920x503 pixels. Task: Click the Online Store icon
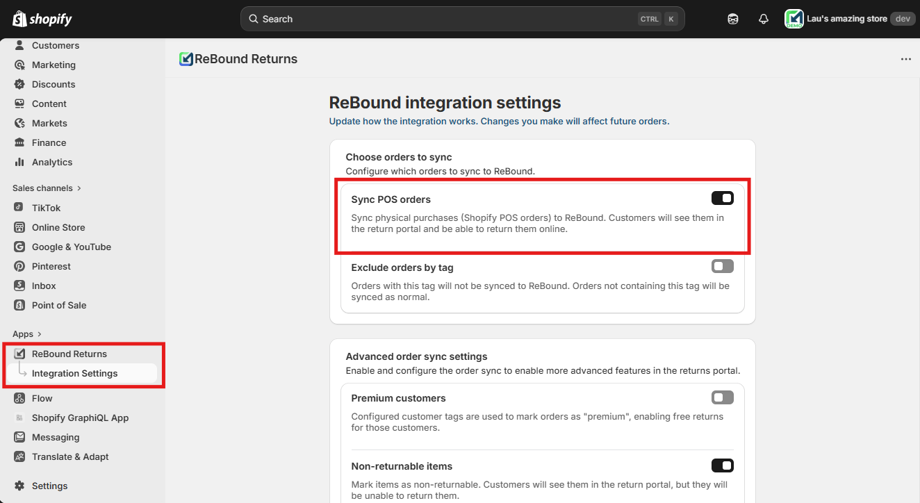[19, 227]
